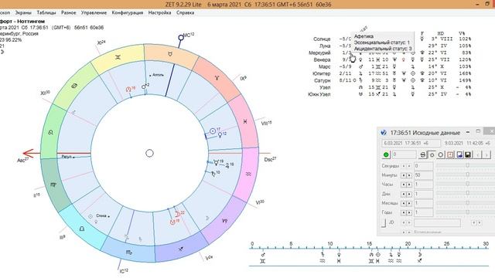Click the Южн.Узел row label in table
The height and width of the screenshot is (278, 495).
click(x=319, y=94)
